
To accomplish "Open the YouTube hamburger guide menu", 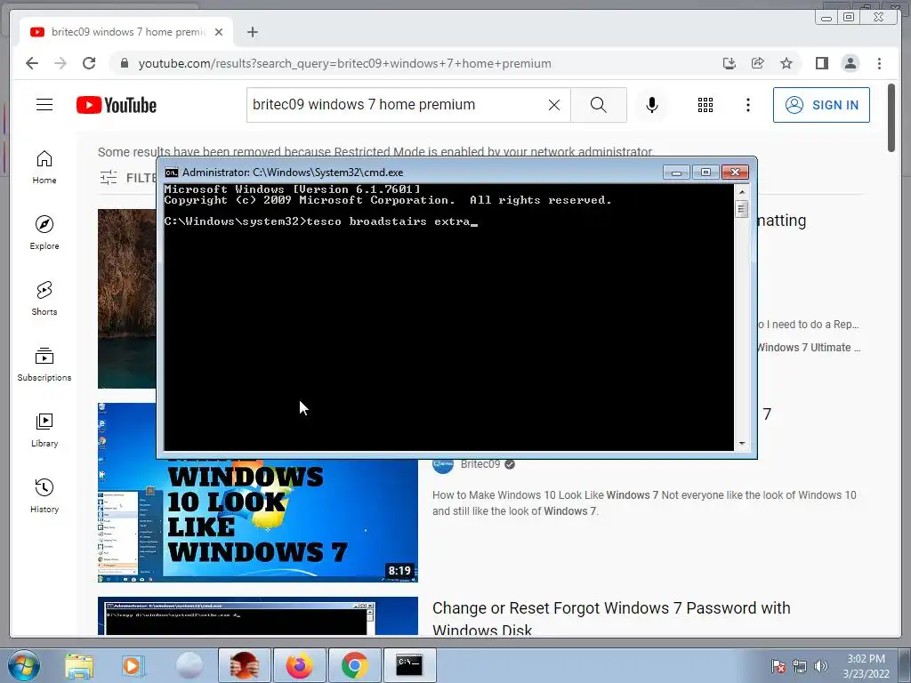I will click(x=44, y=105).
